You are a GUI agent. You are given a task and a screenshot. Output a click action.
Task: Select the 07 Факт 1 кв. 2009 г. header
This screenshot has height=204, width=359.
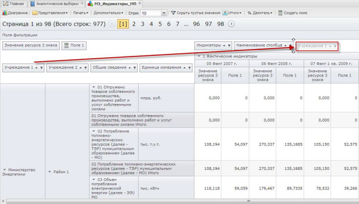coord(331,64)
